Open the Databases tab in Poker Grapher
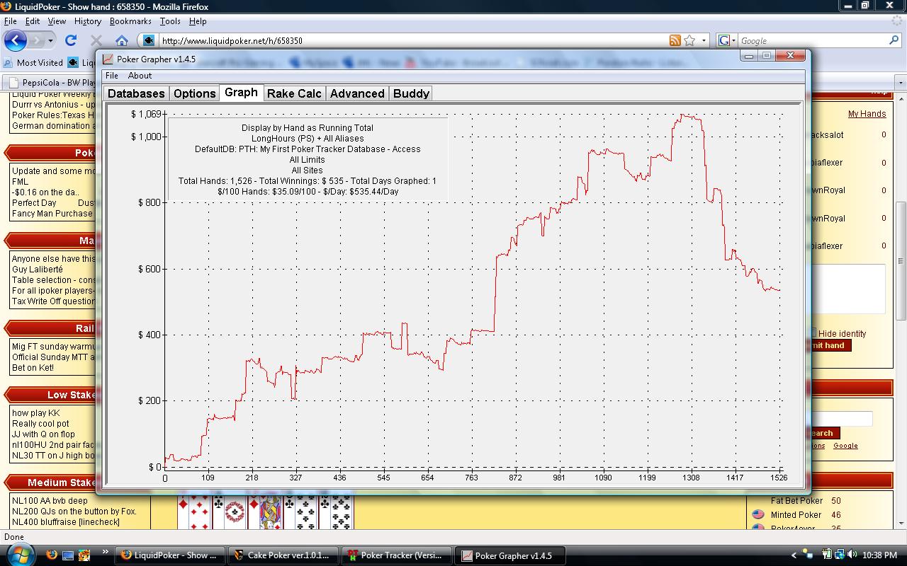The image size is (907, 566). [136, 93]
